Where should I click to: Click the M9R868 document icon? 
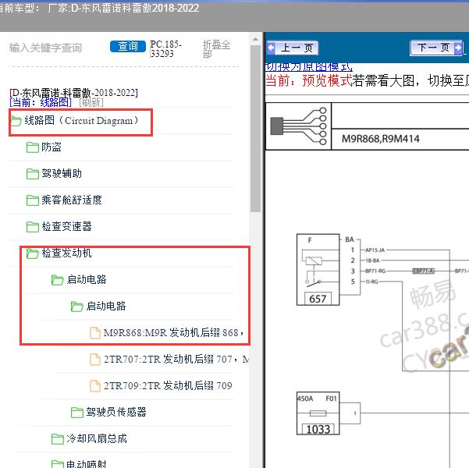coord(95,333)
